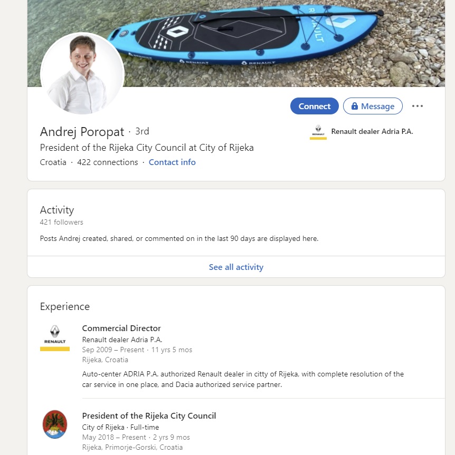This screenshot has height=455, width=455.
Task: Click the Message button with lock
Action: tap(373, 106)
